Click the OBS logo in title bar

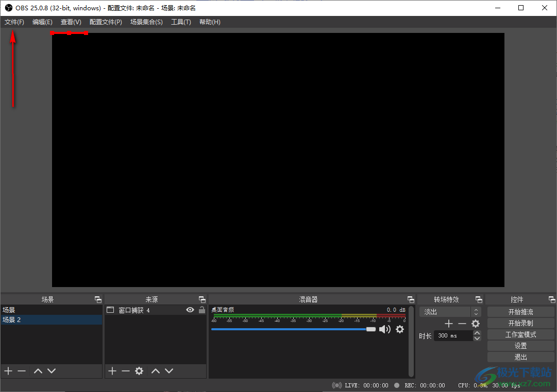[9, 8]
